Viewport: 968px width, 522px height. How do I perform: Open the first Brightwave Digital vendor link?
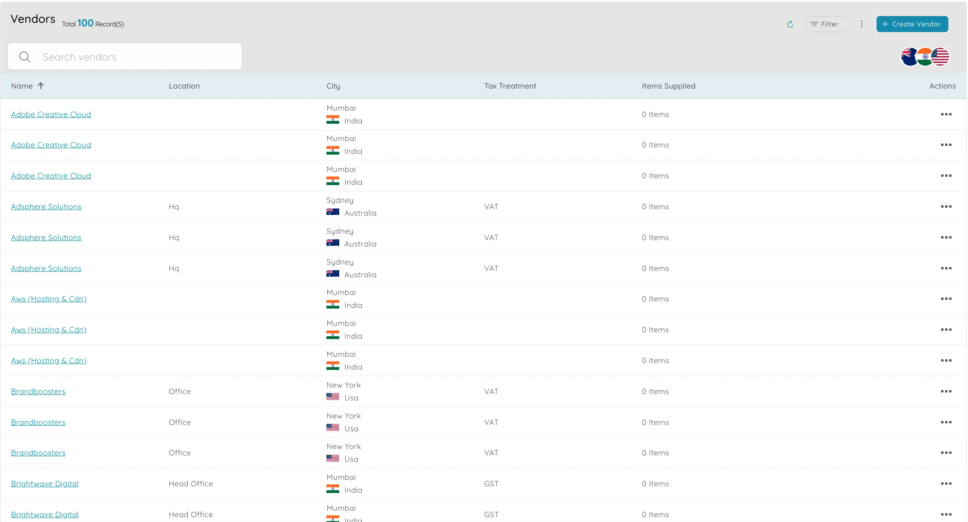click(45, 484)
